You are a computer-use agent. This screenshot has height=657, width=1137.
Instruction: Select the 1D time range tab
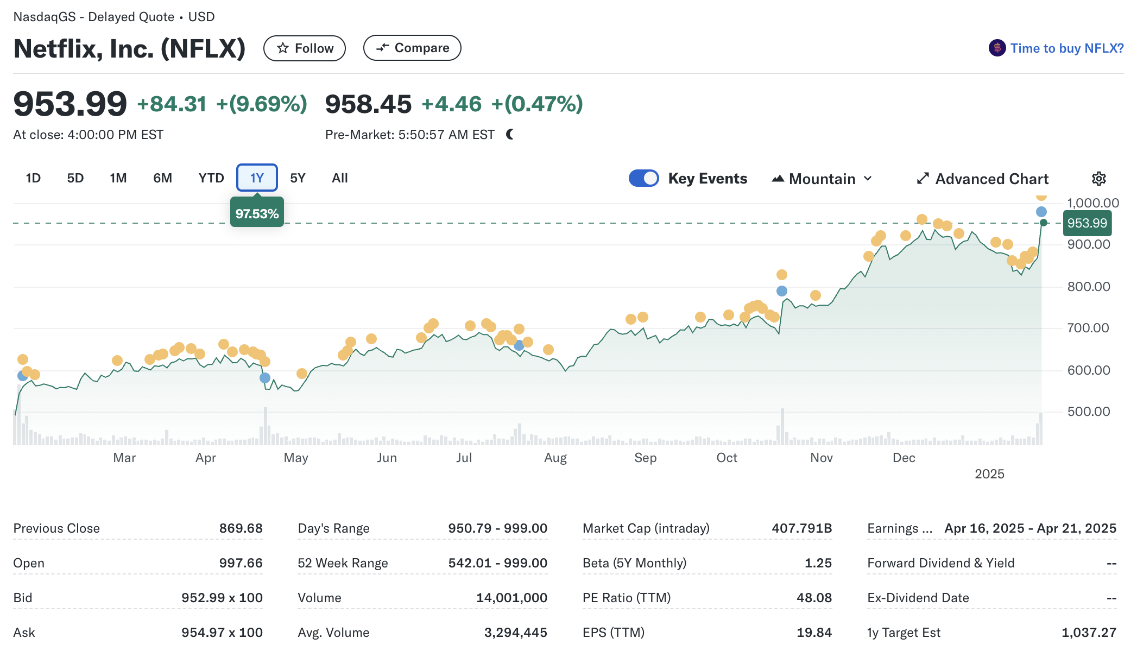[33, 178]
